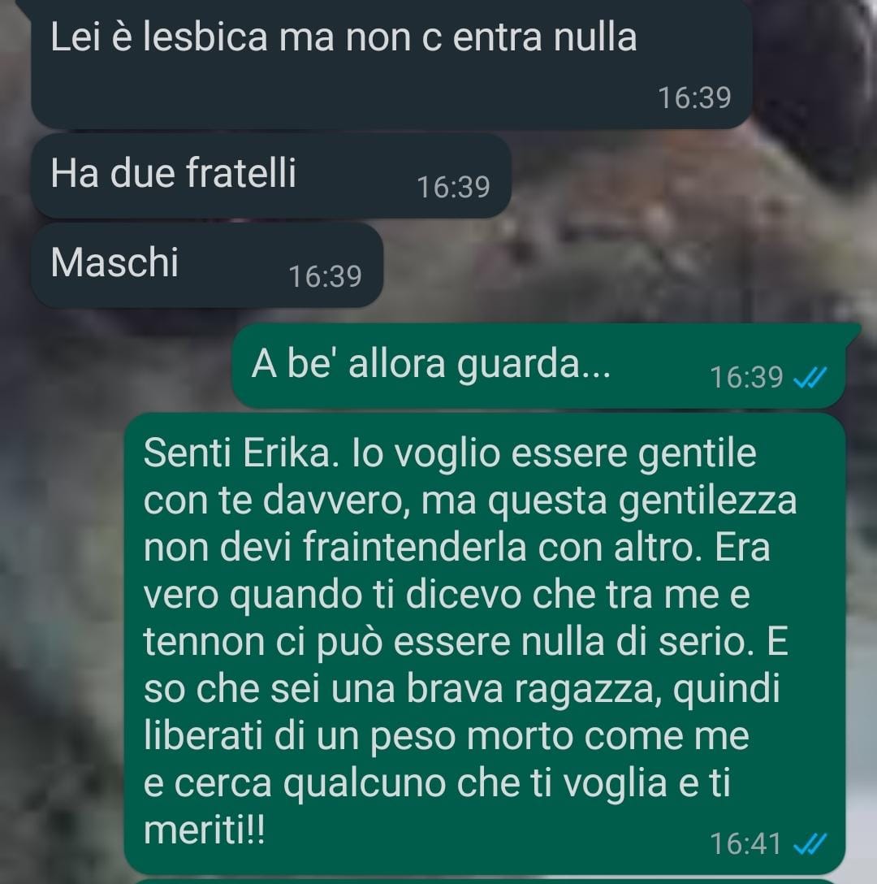Tap the timestamp on the "Lei è lesbica" message

(x=694, y=97)
